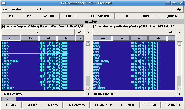Click F10 Exit button
The width and height of the screenshot is (185, 110).
point(150,105)
